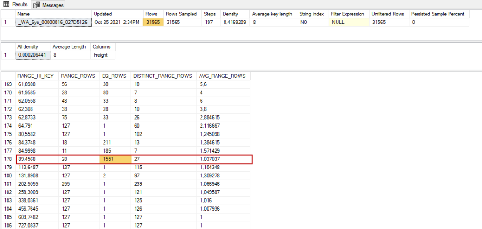Click the 80,5582 range key cell
Image resolution: width=482 pixels, height=229 pixels.
tap(37, 134)
